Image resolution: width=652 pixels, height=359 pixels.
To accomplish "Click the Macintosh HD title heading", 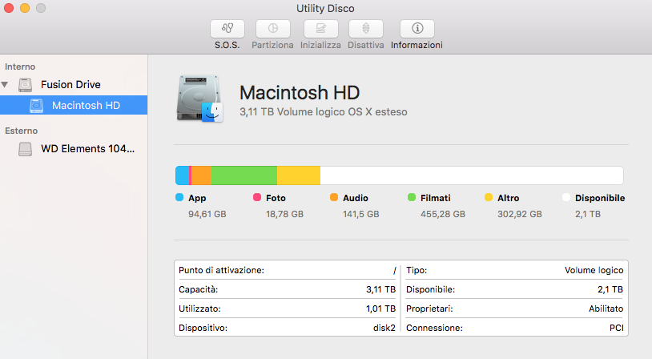I will tap(300, 92).
